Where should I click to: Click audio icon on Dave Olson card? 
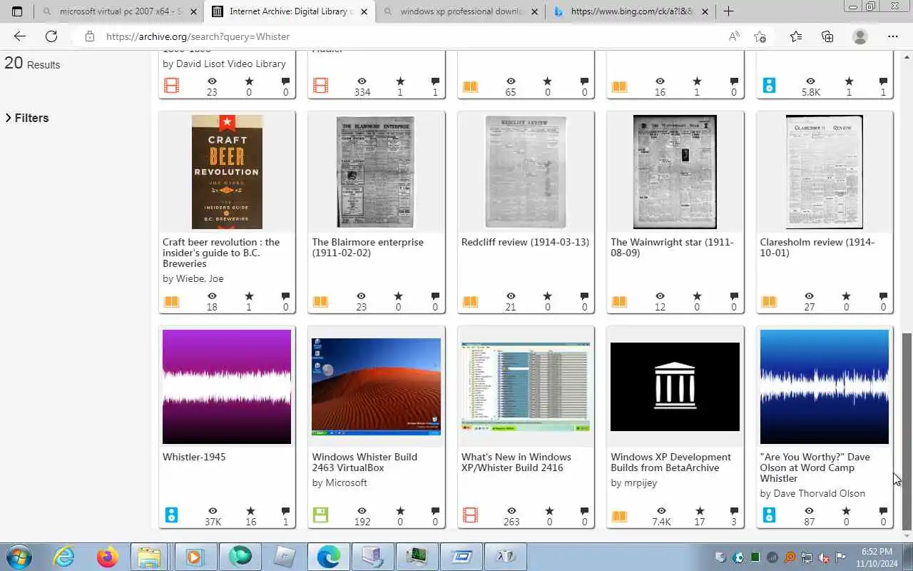tap(768, 515)
